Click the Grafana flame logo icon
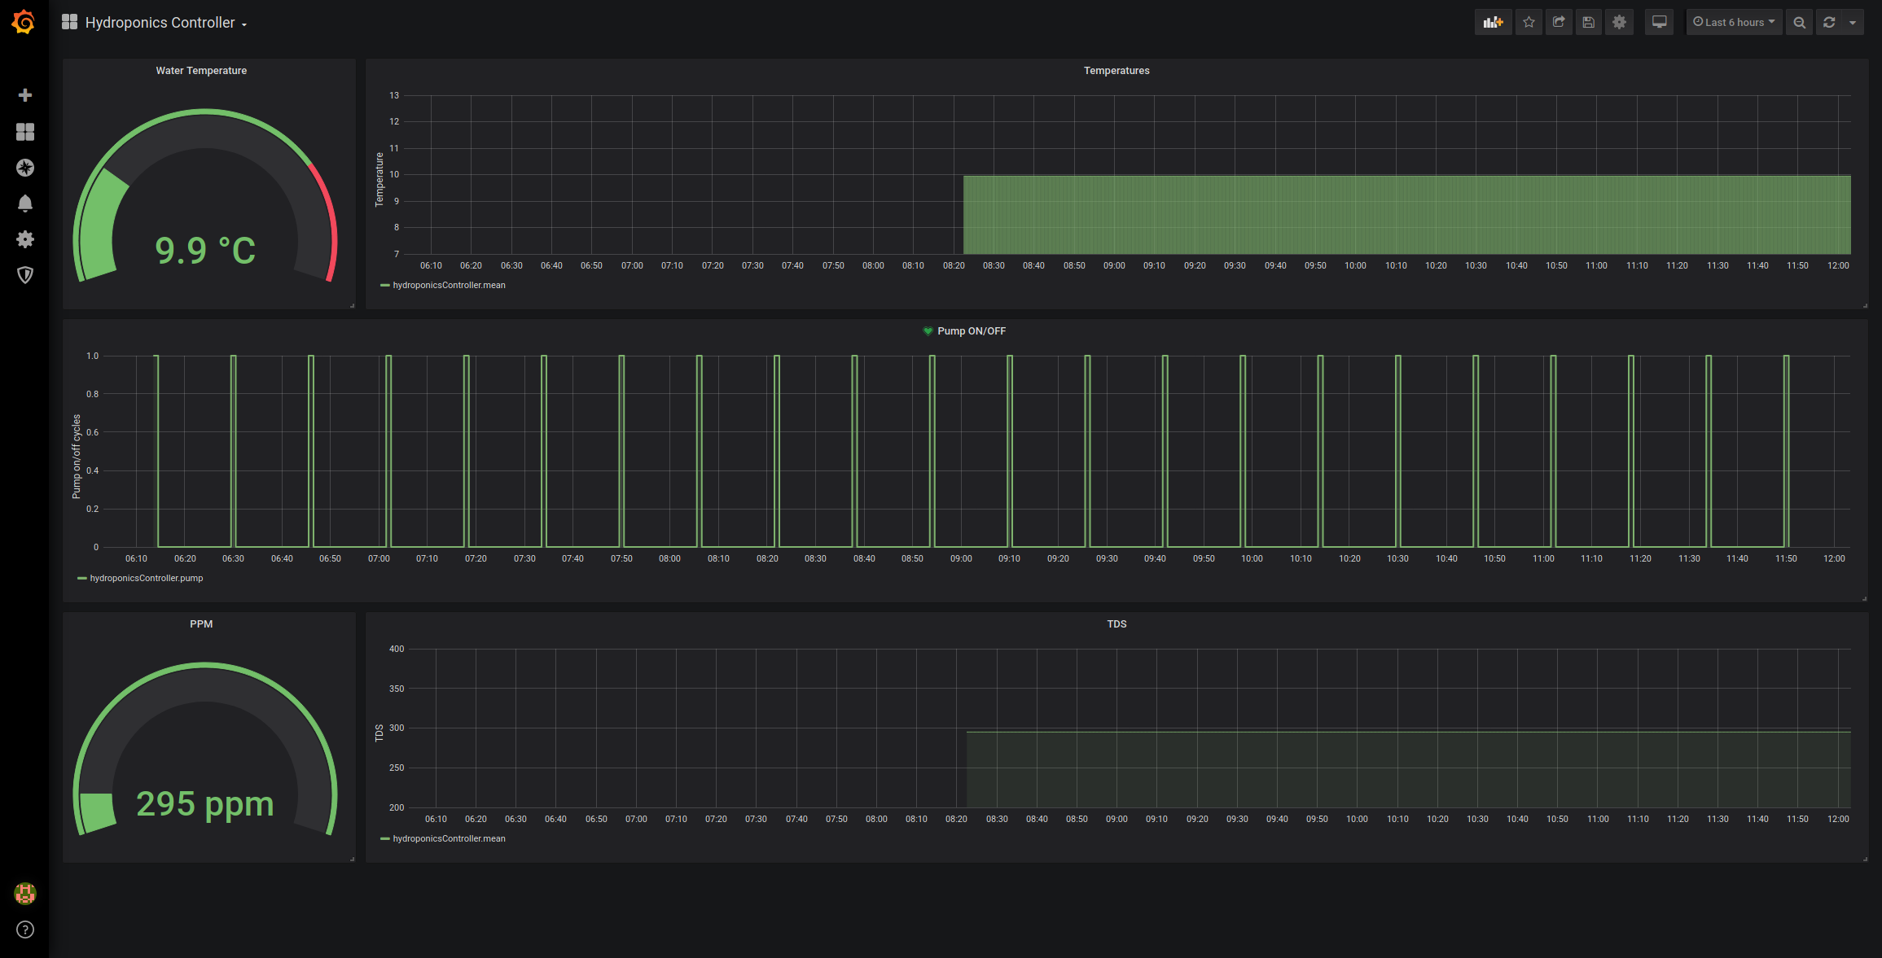The width and height of the screenshot is (1882, 958). pos(24,22)
